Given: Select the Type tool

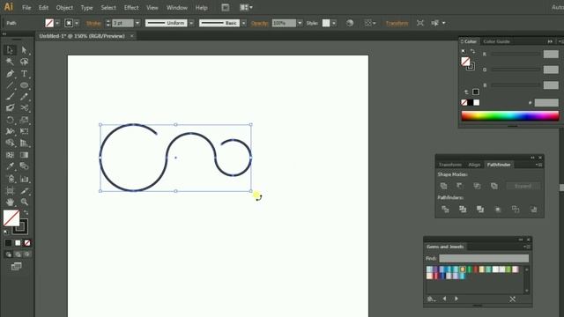Looking at the screenshot, I should (24, 74).
